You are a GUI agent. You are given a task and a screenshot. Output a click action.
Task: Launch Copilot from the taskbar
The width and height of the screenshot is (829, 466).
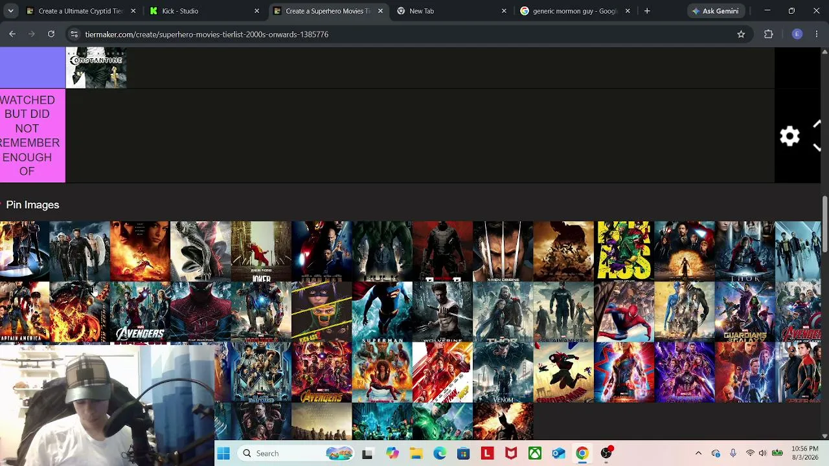click(392, 454)
